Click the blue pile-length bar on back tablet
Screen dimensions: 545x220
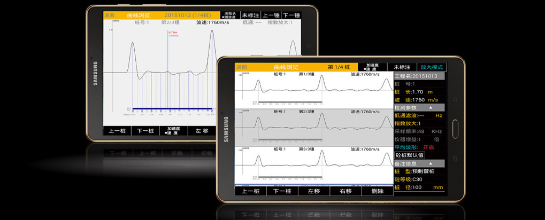click(172, 108)
